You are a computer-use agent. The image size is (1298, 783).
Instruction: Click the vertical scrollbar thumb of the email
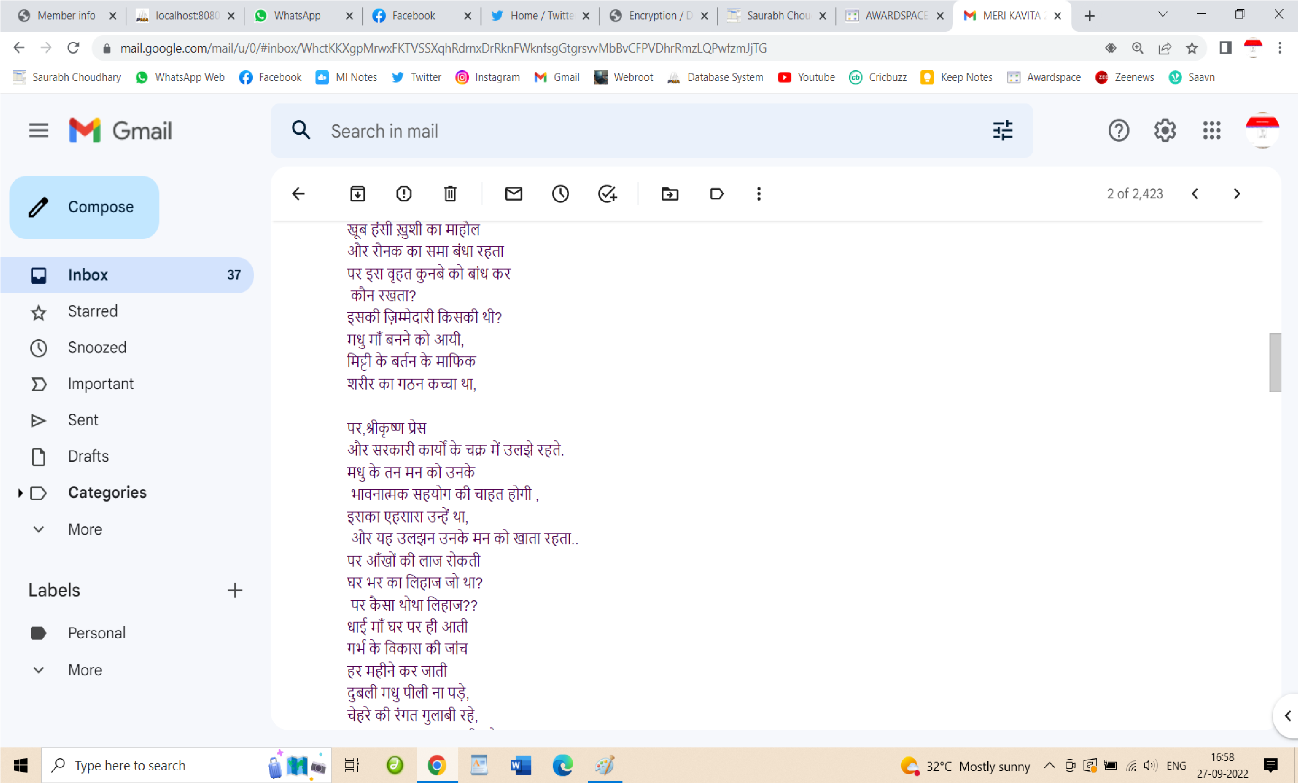(x=1275, y=363)
